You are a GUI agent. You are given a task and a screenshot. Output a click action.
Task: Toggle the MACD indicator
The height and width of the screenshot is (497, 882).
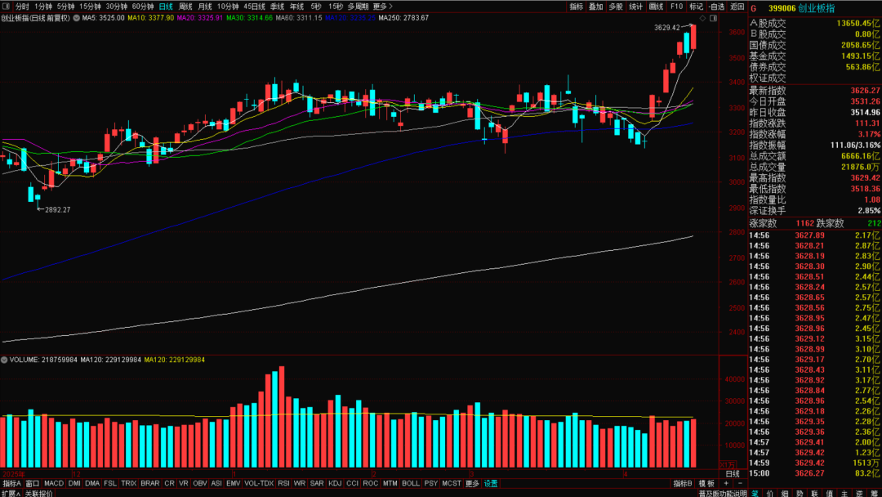coord(54,483)
